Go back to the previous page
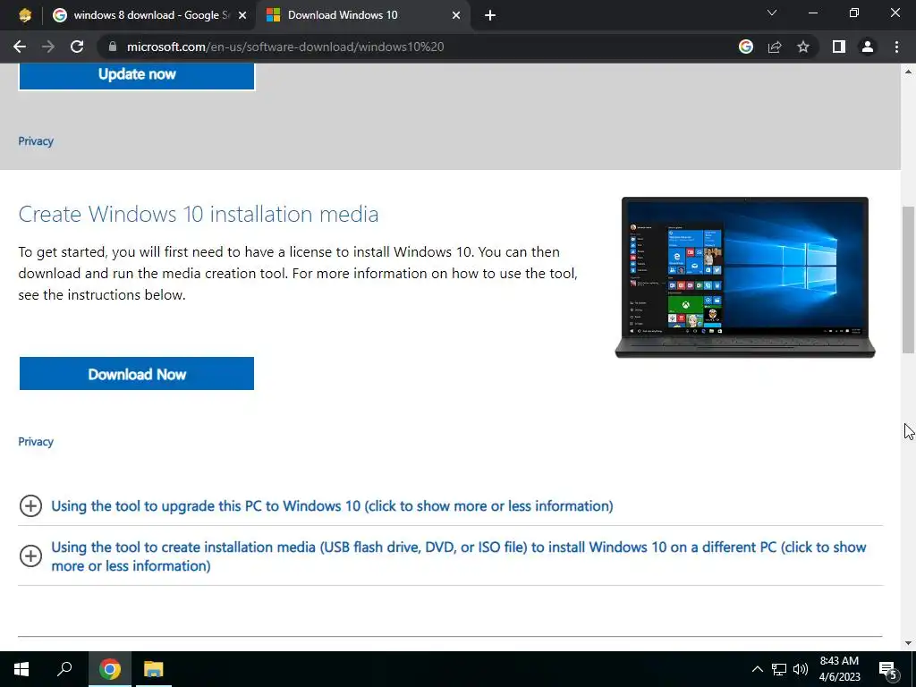Screen dimensions: 916x687 tap(20, 47)
